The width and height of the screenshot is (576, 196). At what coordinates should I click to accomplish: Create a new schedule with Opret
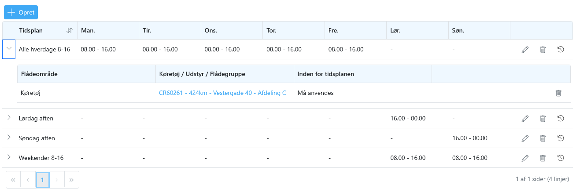point(21,12)
